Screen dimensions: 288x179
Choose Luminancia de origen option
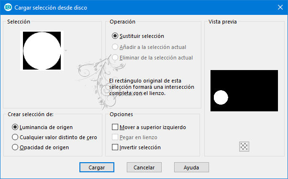pyautogui.click(x=42, y=127)
